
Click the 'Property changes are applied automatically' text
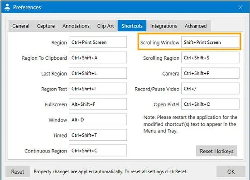coord(111,172)
